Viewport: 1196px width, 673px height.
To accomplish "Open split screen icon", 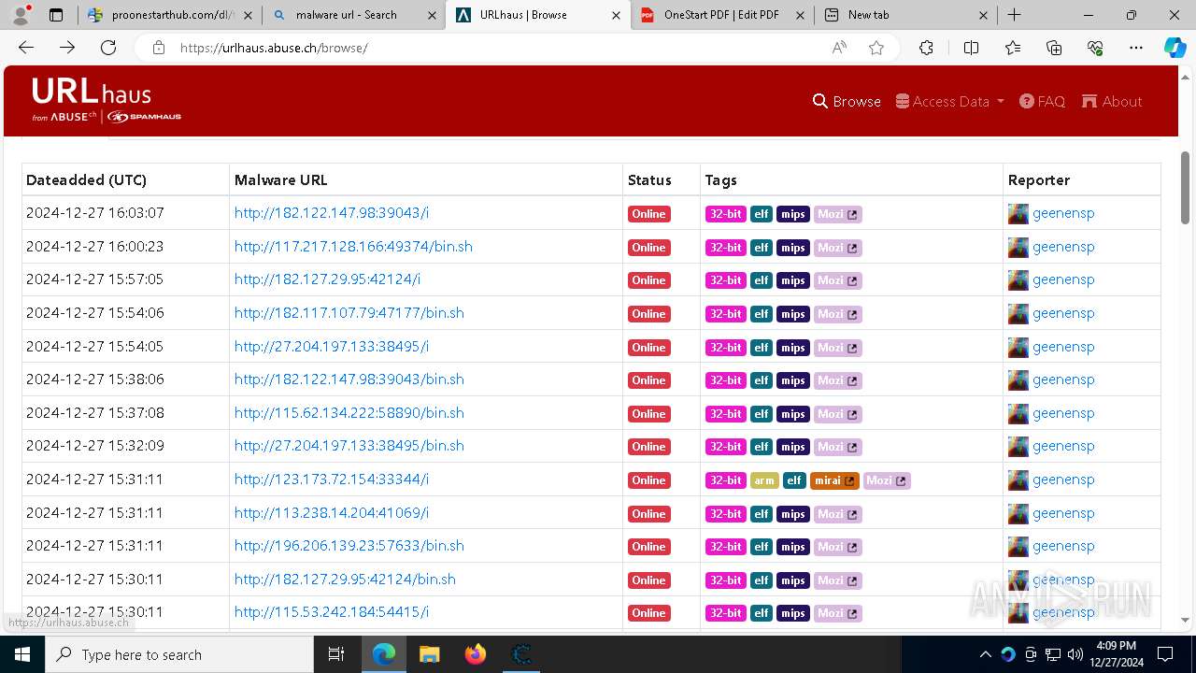I will (971, 48).
